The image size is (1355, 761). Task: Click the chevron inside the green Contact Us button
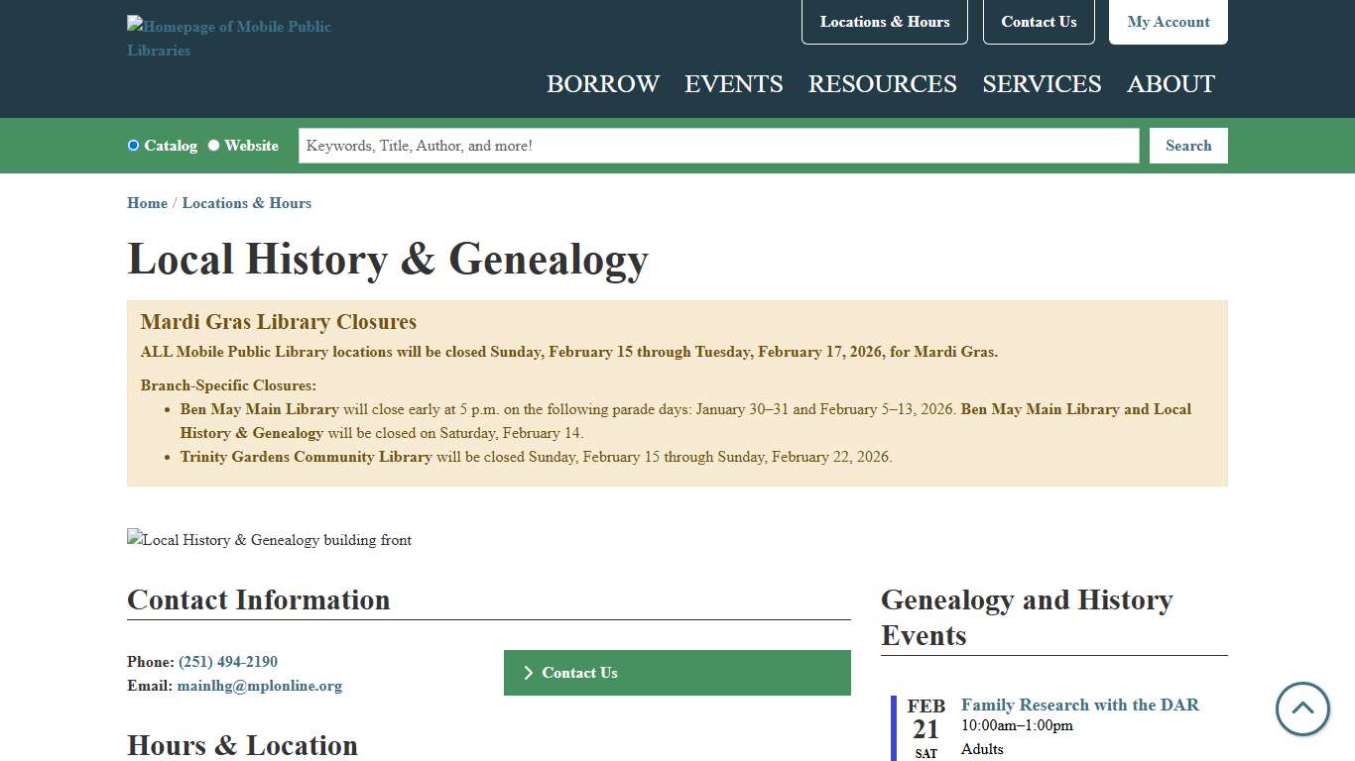(x=528, y=673)
